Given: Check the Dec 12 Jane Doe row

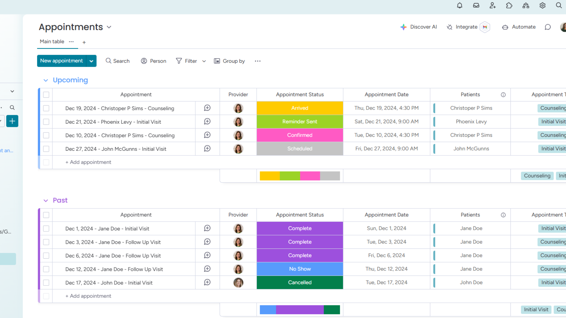Looking at the screenshot, I should (46, 269).
